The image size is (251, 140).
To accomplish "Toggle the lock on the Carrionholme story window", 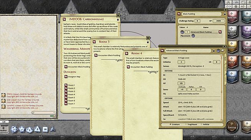I will pos(118,19).
